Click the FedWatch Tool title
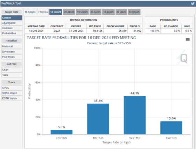Screen dimensions: 196x149 11,3
